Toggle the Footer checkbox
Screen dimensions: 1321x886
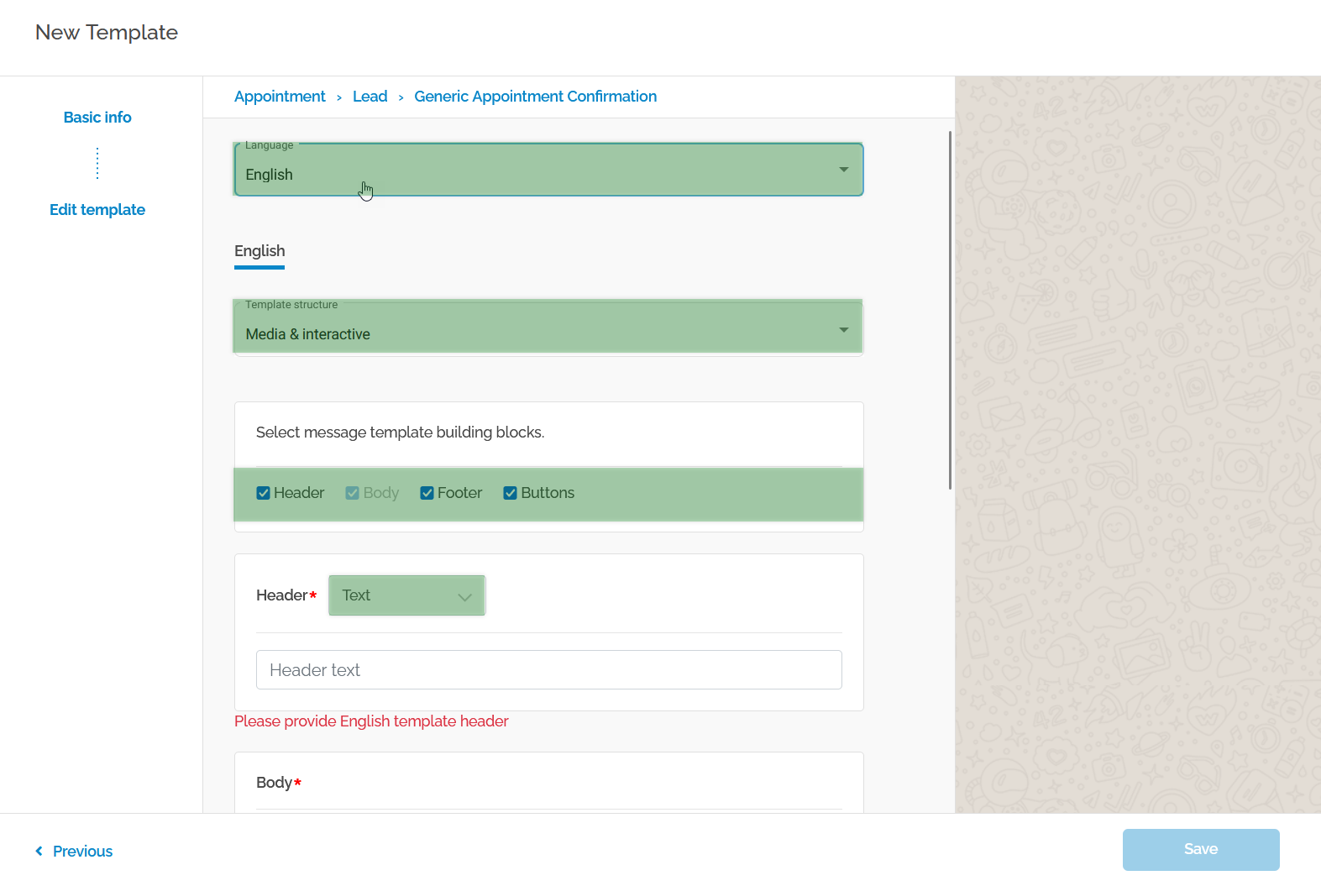pos(427,493)
